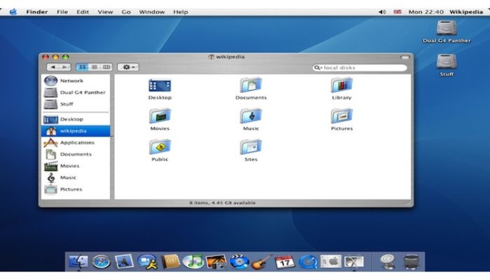The width and height of the screenshot is (490, 280).
Task: Click the Mac OS X document icon in Dock
Action: (353, 262)
